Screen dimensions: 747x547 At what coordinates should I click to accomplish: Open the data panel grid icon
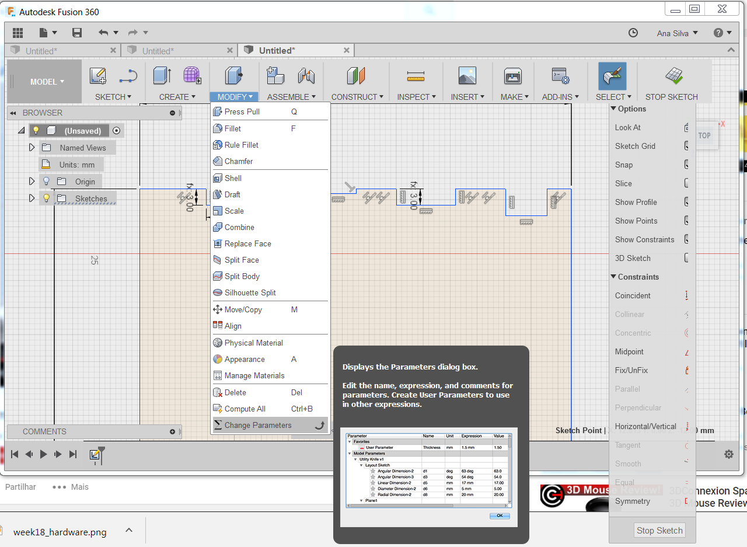(18, 33)
